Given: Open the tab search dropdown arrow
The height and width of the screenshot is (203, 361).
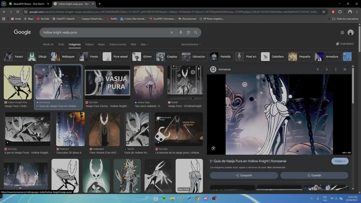Looking at the screenshot, I should point(4,4).
